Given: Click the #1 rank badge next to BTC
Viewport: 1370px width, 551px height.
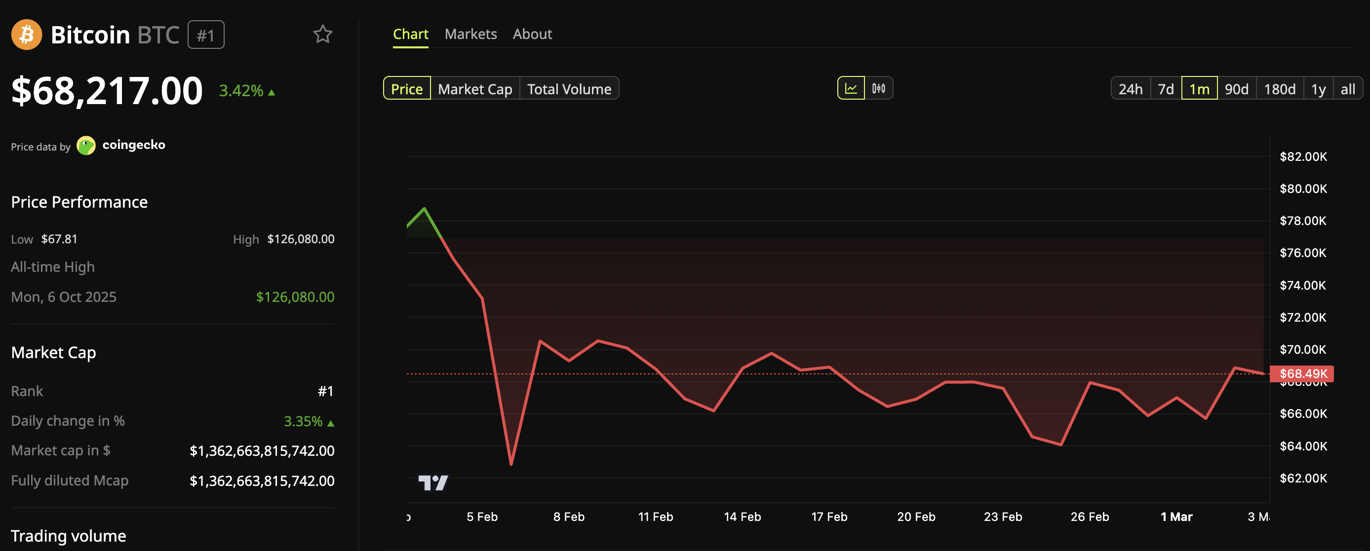Looking at the screenshot, I should click(x=206, y=35).
